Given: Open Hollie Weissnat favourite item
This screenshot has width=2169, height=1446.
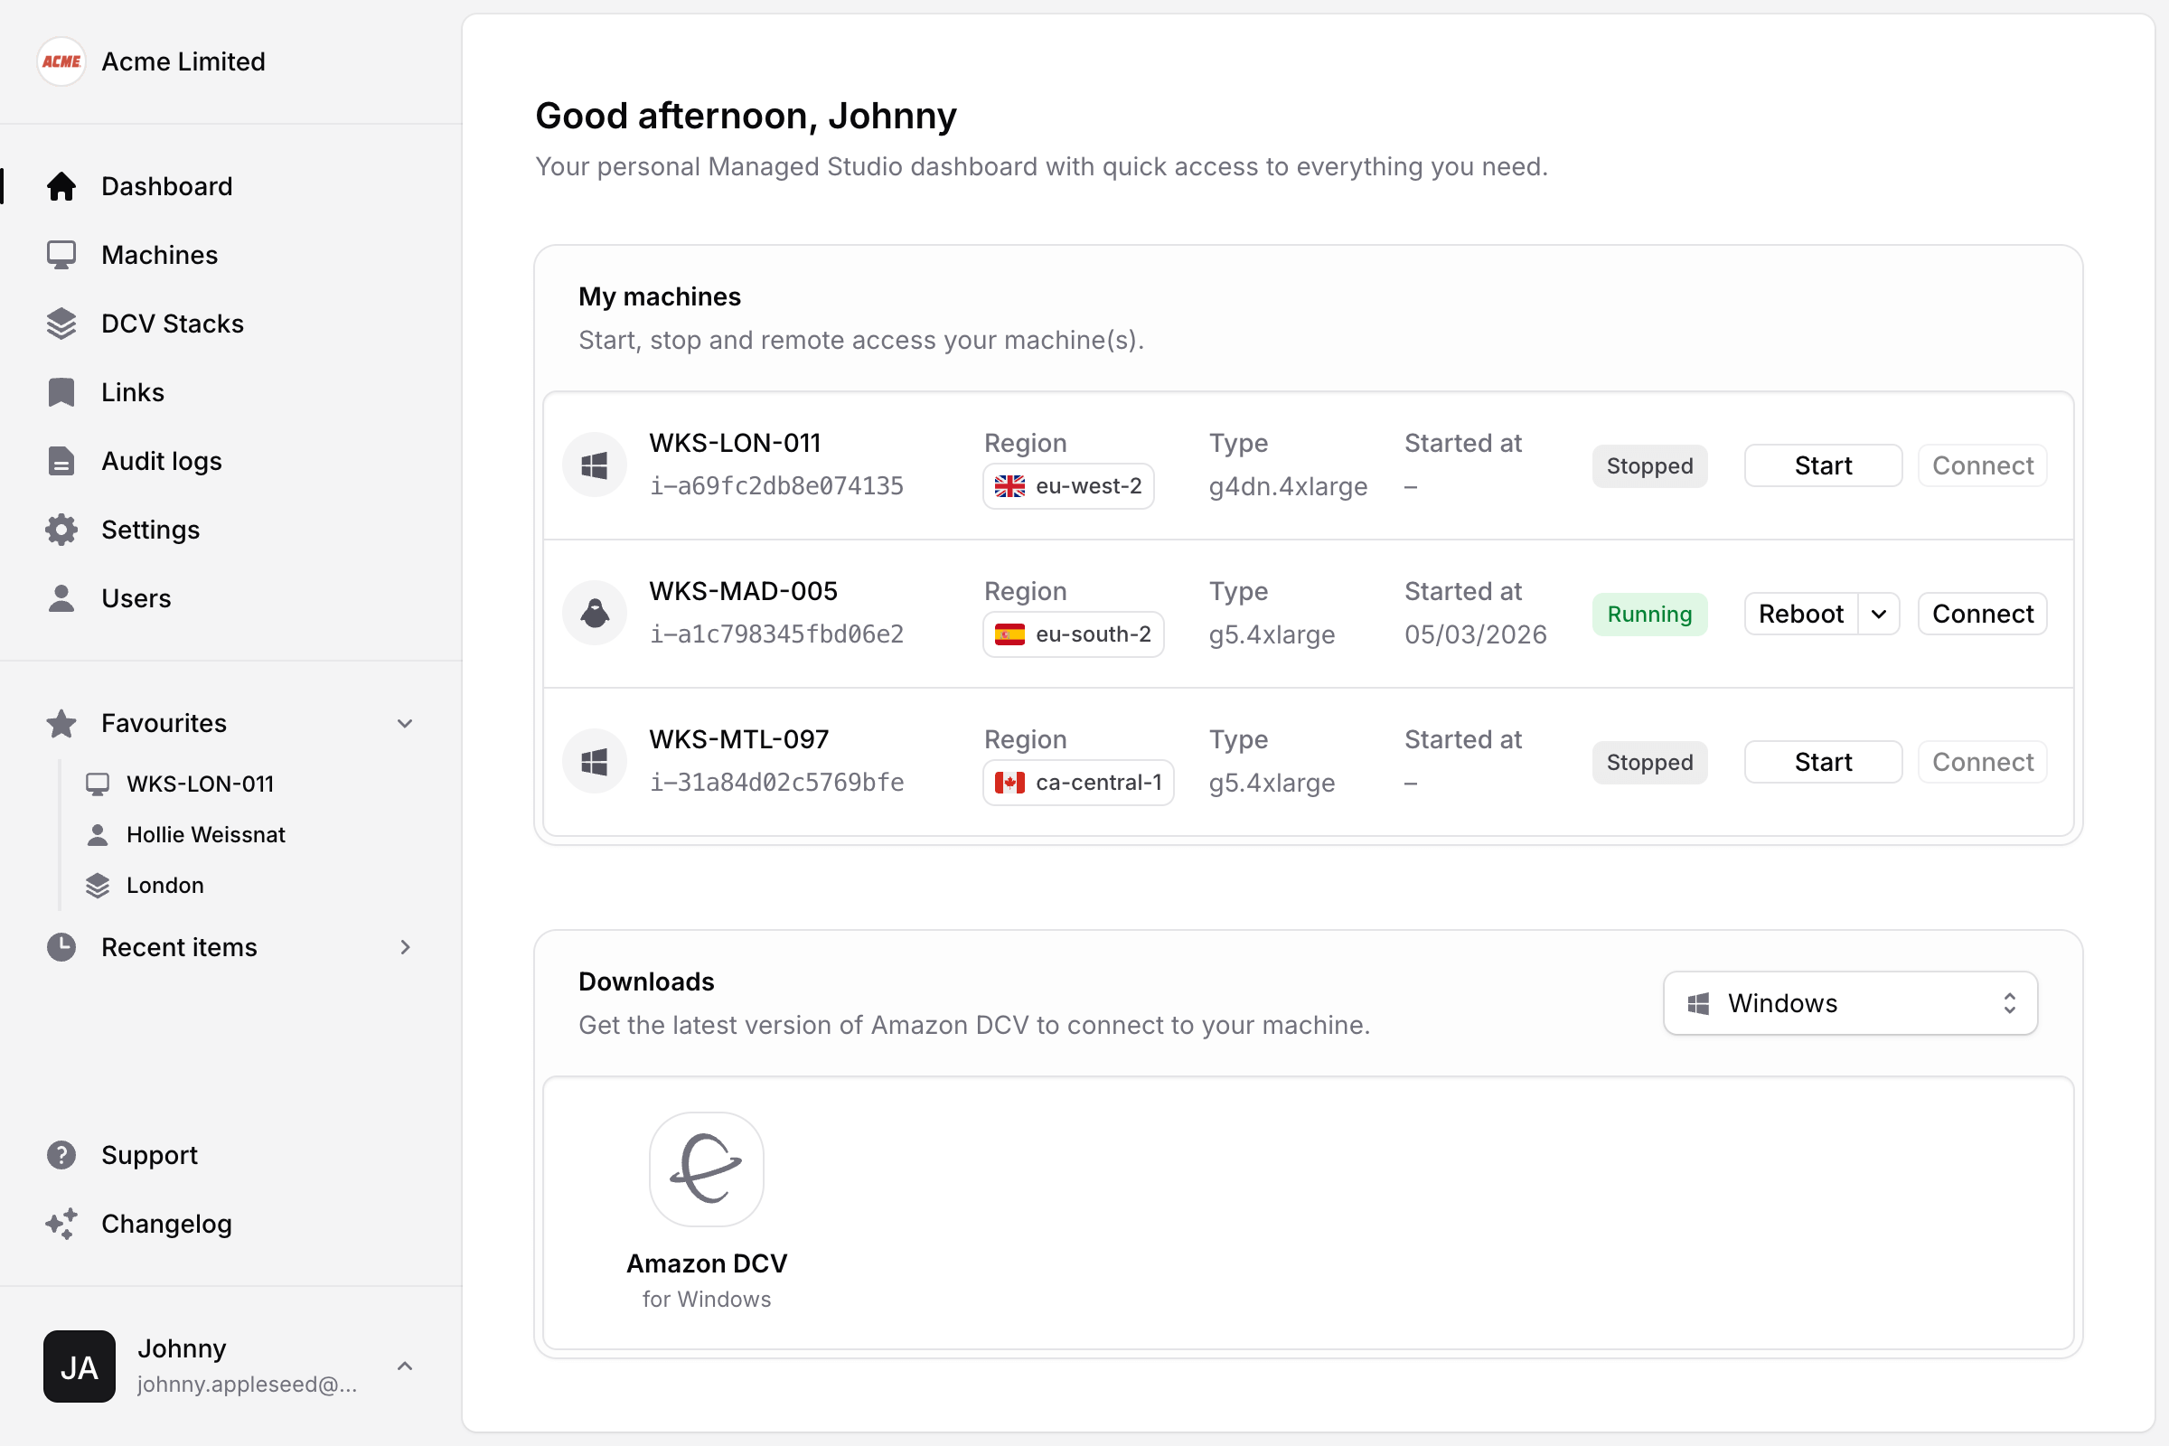Looking at the screenshot, I should coord(205,834).
